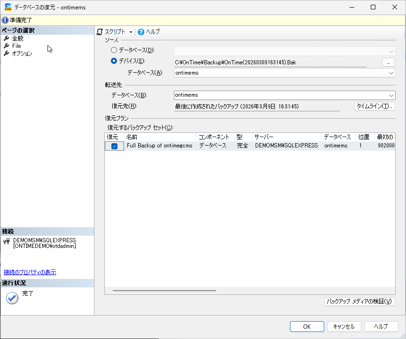
Task: Click the horizontal scrollbar in backup sets
Action: (x=164, y=291)
